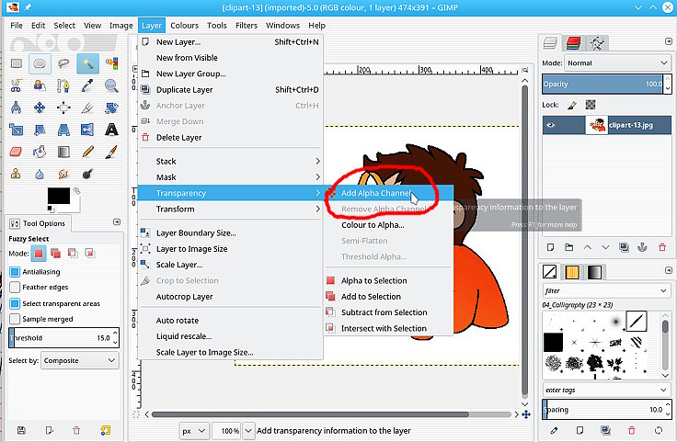This screenshot has height=442, width=677.
Task: Click the black foreground colour swatch
Action: coord(58,196)
